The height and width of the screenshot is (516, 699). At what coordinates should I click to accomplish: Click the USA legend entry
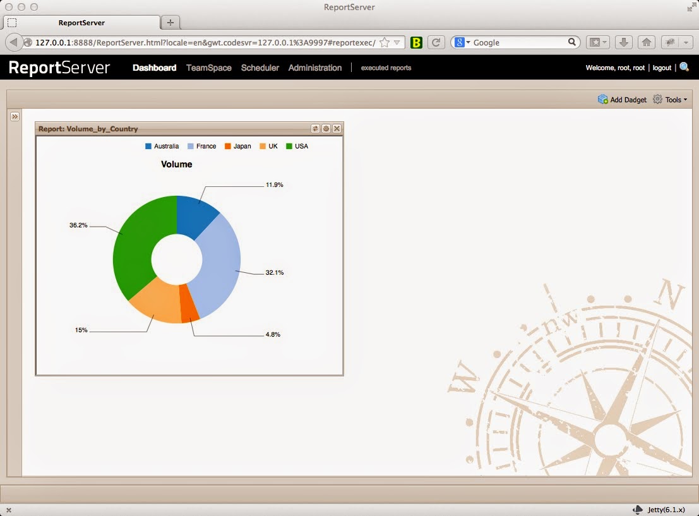297,147
